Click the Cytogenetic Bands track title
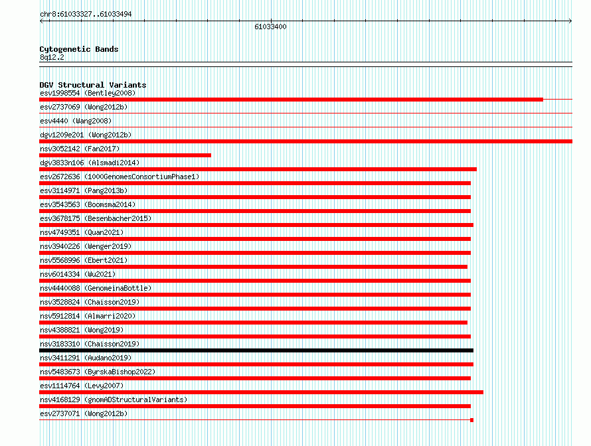Viewport: 591px width, 446px height. pos(79,49)
